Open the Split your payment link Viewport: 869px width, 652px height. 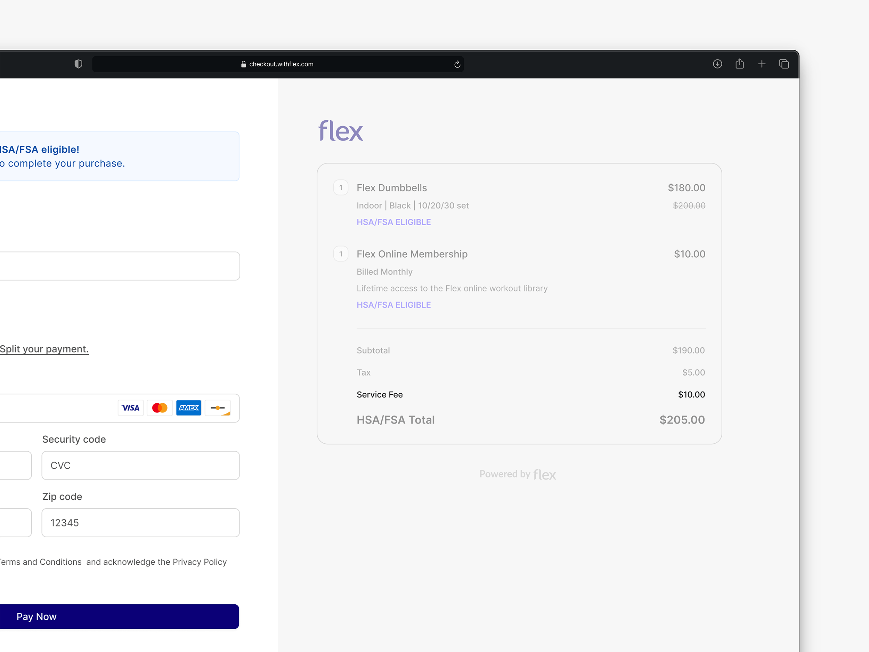(44, 349)
